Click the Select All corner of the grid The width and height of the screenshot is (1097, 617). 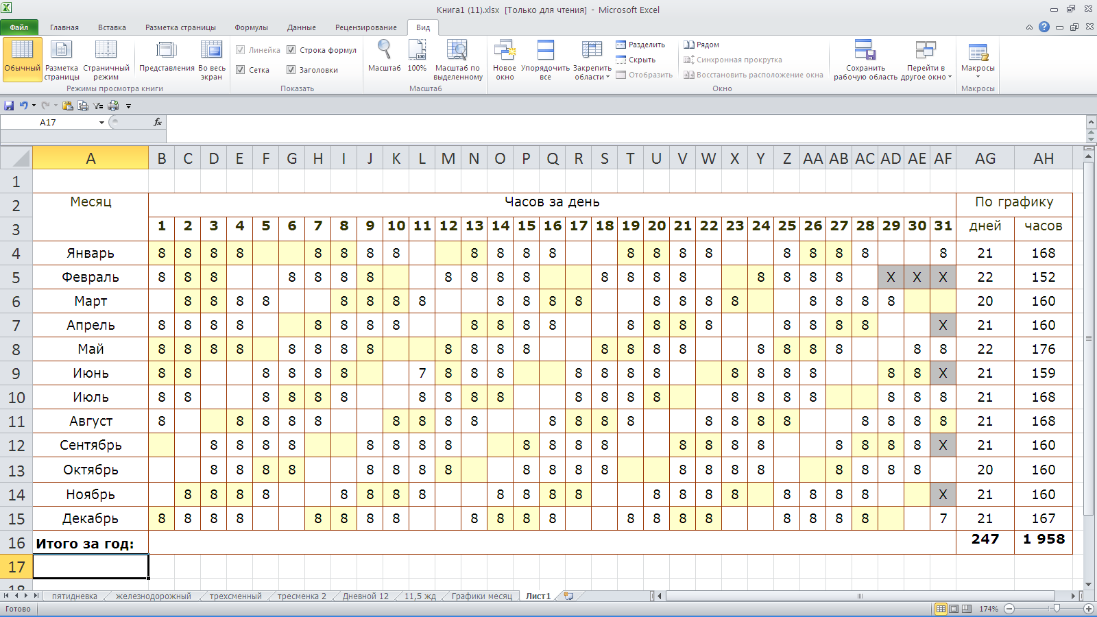[x=16, y=158]
